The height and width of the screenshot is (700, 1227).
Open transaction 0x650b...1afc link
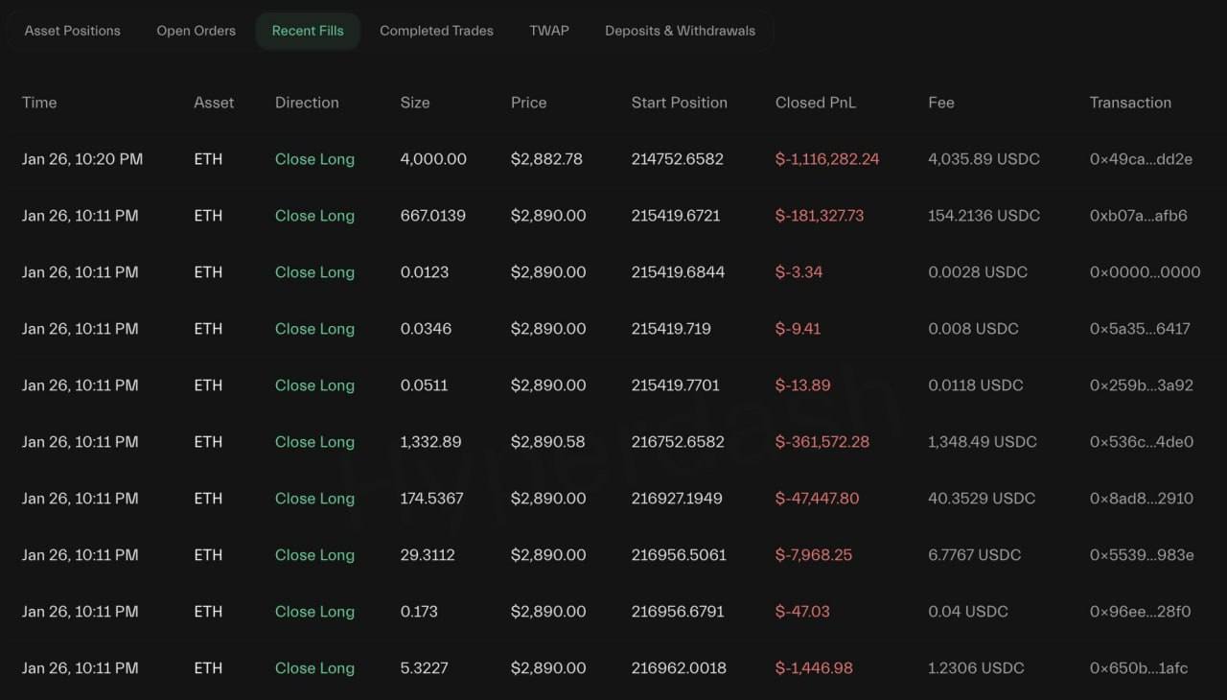(1139, 668)
